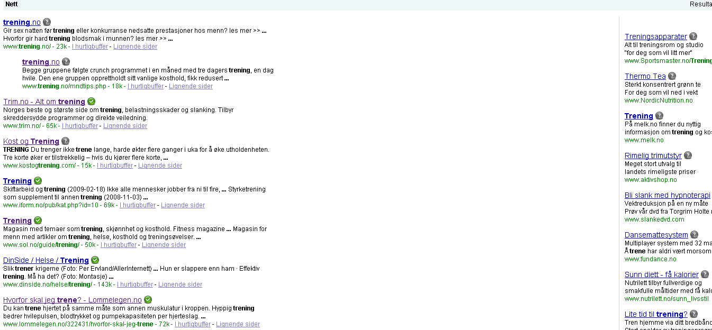This screenshot has width=712, height=330.
Task: Open I hurtigbuffer for www.trim.no
Action: point(79,125)
